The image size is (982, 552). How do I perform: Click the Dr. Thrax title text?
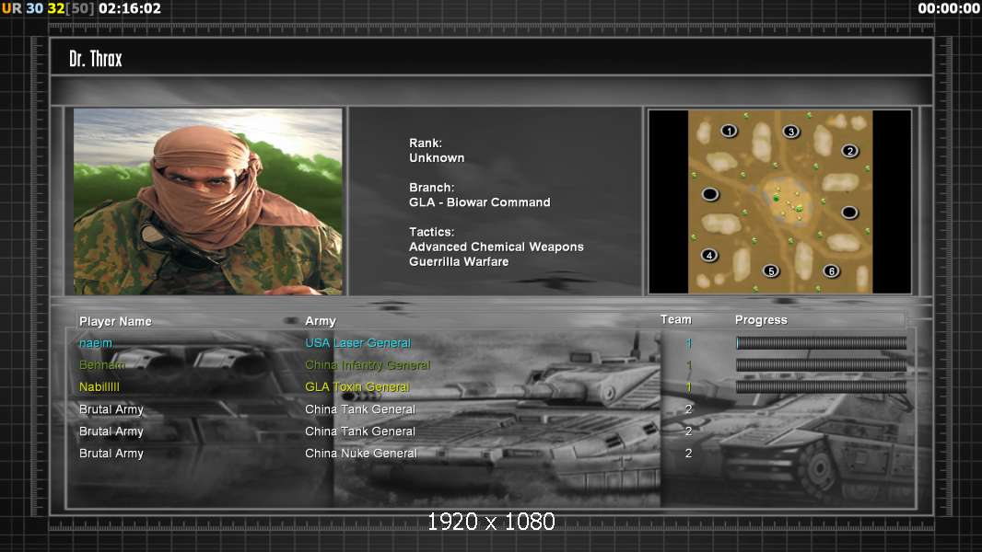tap(96, 59)
